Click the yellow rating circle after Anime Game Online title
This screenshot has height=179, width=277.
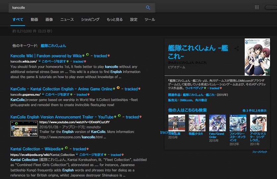pos(118,88)
